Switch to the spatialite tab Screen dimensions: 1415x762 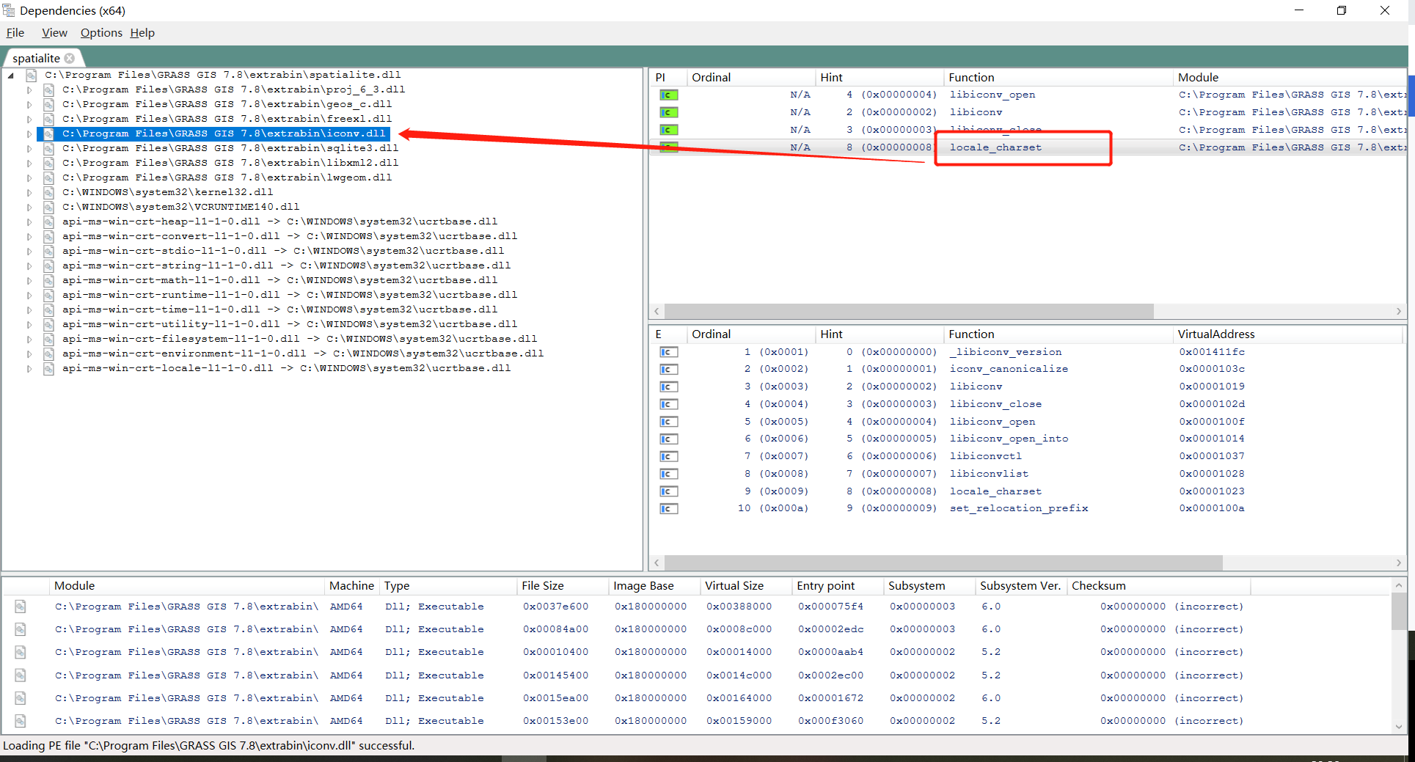pos(36,58)
